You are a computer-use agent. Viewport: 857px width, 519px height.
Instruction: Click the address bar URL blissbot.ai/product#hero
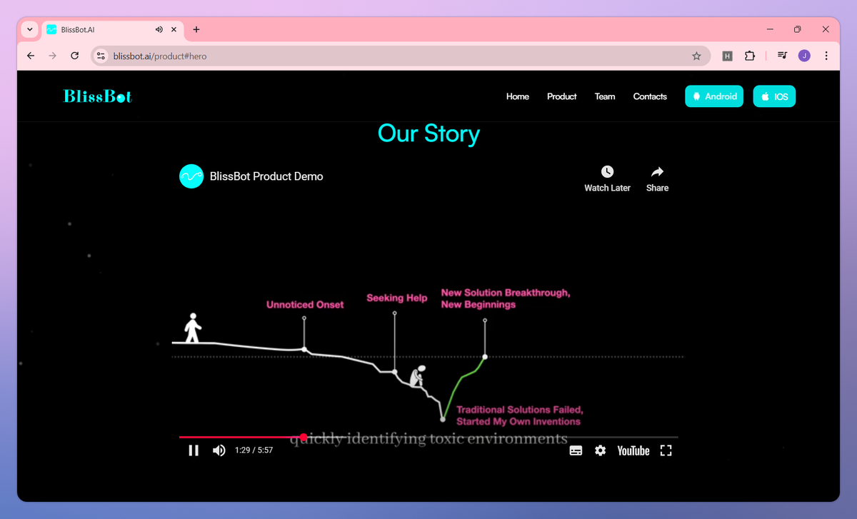[x=160, y=56]
